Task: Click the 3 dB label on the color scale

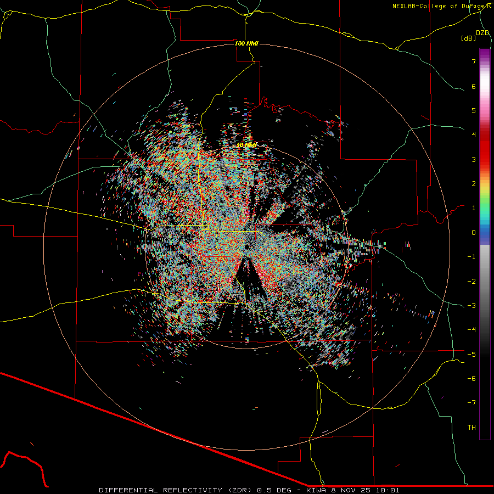Action: click(x=474, y=159)
